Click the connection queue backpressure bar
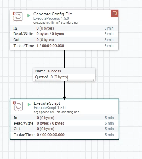 pos(64,80)
